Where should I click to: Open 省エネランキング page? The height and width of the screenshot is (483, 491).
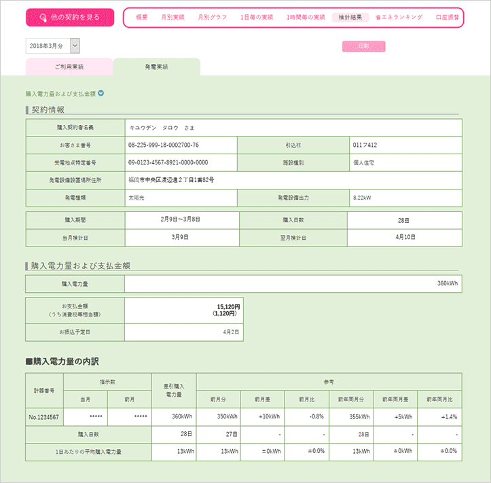click(399, 18)
